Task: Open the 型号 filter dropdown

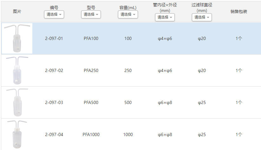Action: tap(91, 14)
